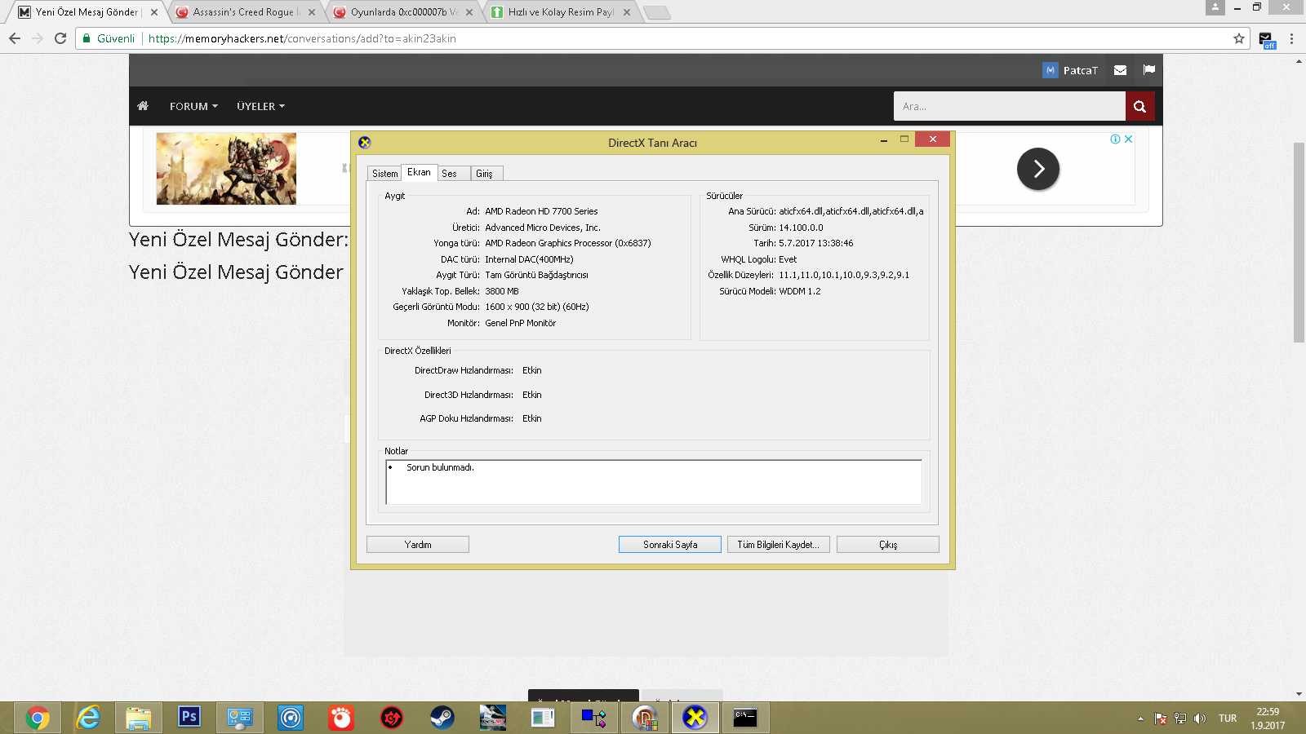The image size is (1306, 734).
Task: Open the Action Center flag tray icon
Action: 1161,719
